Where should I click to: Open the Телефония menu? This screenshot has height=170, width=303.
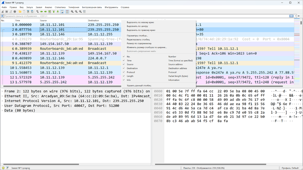73,7
